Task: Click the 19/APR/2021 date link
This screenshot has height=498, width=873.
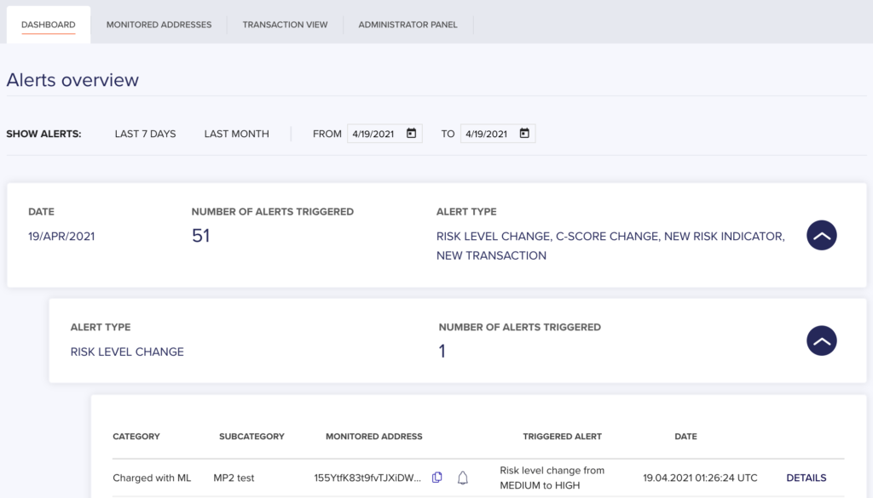Action: pos(61,236)
